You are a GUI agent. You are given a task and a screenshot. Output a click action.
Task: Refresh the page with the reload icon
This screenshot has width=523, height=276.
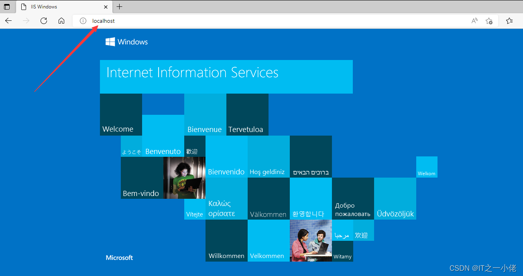(44, 21)
